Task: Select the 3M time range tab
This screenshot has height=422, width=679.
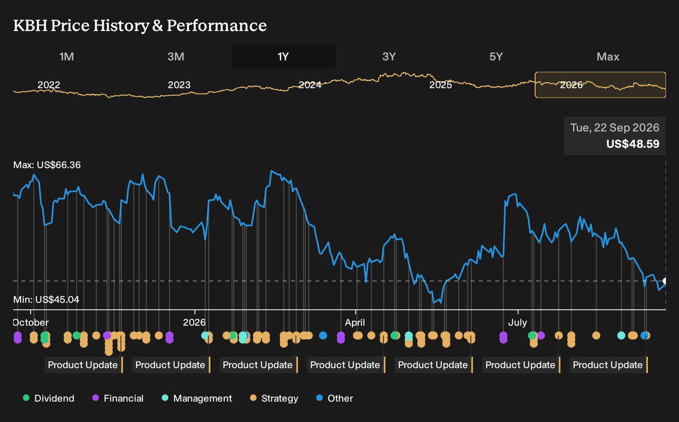Action: [176, 56]
